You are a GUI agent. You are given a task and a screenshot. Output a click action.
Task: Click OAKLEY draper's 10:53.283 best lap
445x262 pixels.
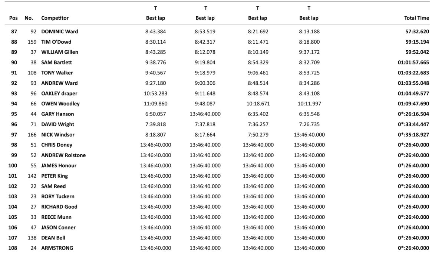coord(156,94)
